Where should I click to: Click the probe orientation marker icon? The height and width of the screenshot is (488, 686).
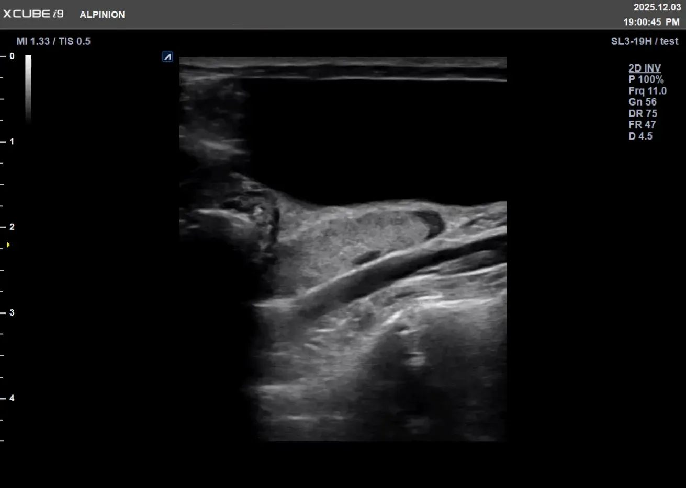[x=167, y=56]
